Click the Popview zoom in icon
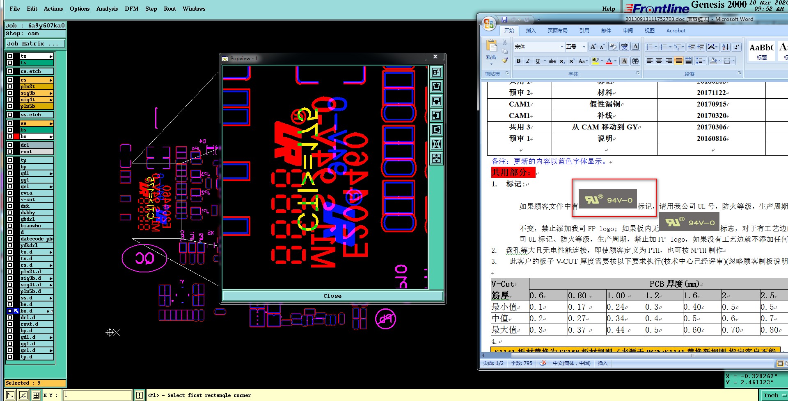 (x=436, y=144)
